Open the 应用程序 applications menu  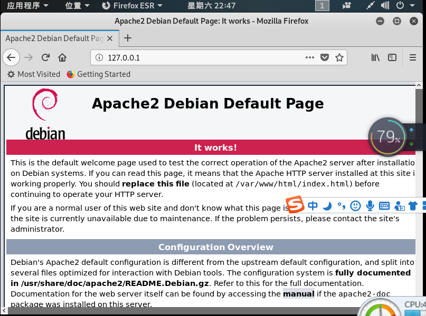click(x=27, y=5)
